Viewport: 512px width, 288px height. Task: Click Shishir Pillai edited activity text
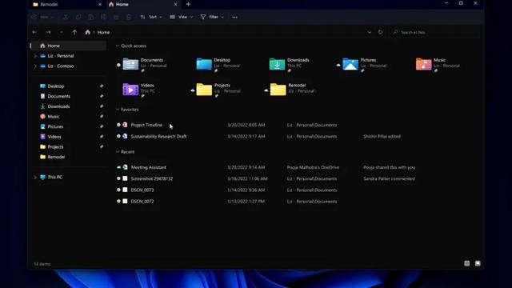[x=382, y=137]
